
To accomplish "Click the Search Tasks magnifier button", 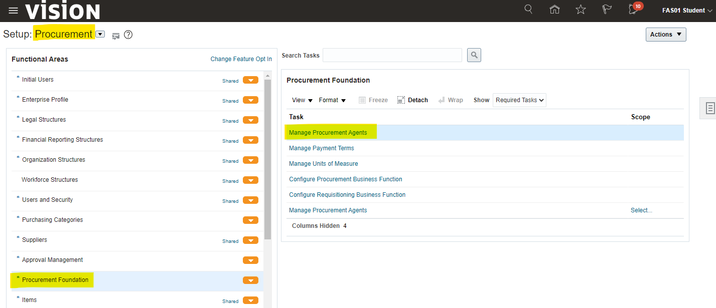I will pyautogui.click(x=474, y=55).
